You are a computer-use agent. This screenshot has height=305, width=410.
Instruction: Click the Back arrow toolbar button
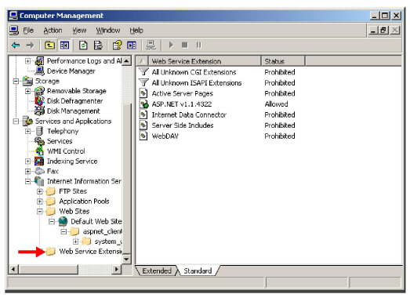[16, 45]
